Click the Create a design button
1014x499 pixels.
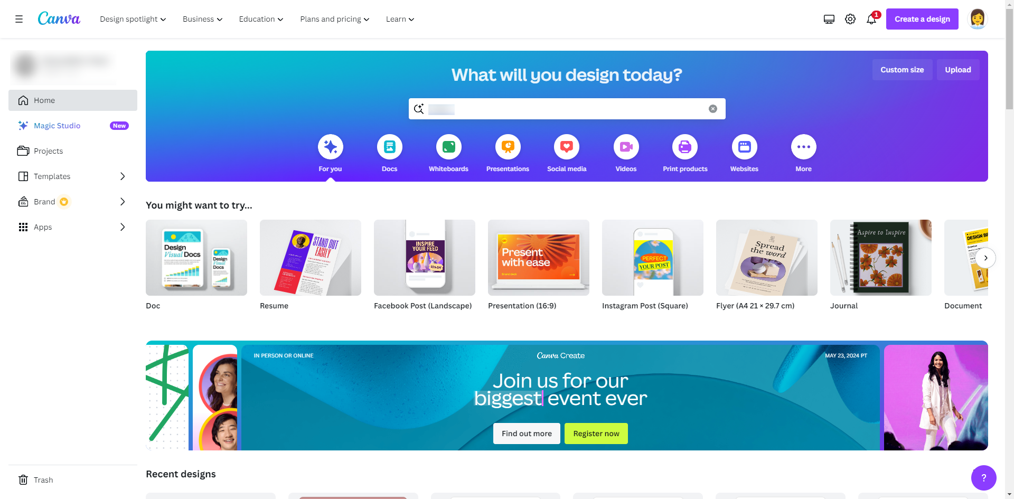coord(922,19)
